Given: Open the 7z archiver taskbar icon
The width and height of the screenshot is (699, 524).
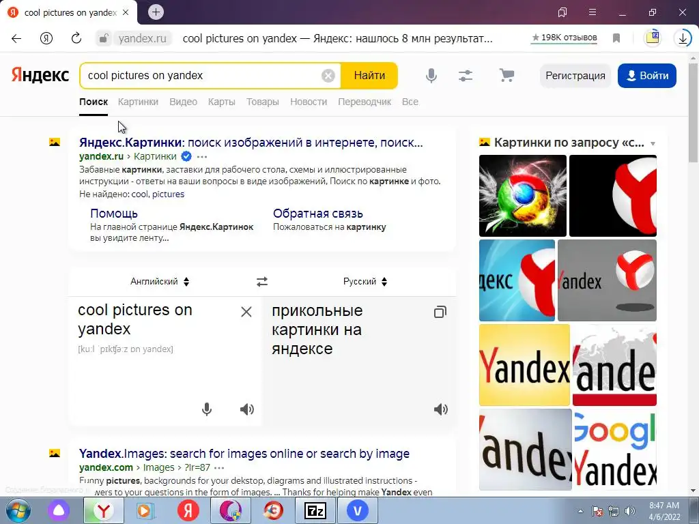Looking at the screenshot, I should (315, 510).
